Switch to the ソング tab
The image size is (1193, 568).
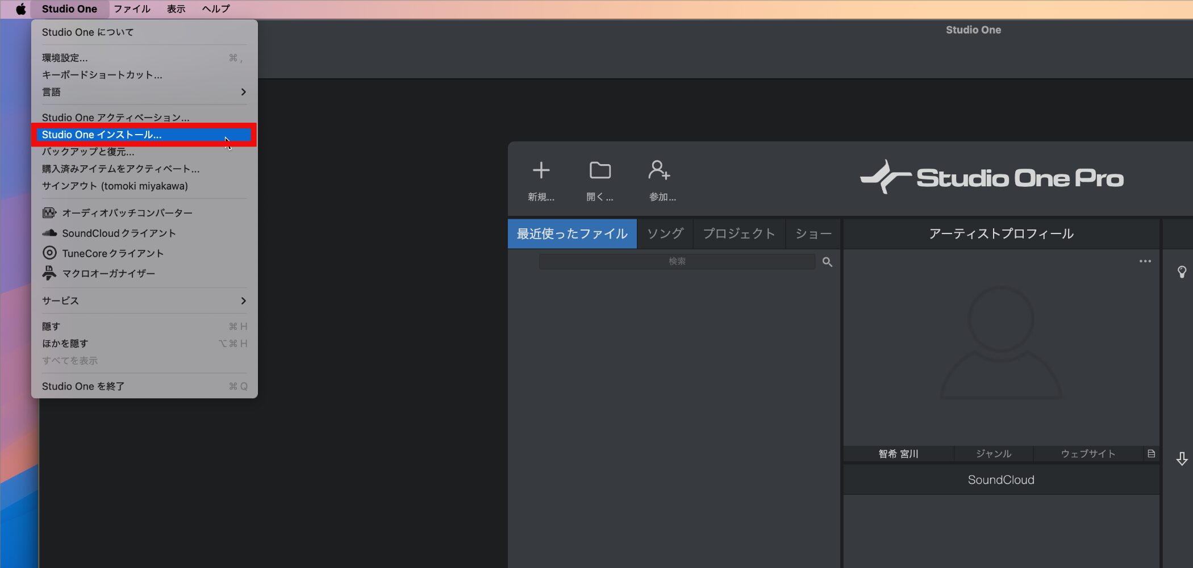point(665,234)
